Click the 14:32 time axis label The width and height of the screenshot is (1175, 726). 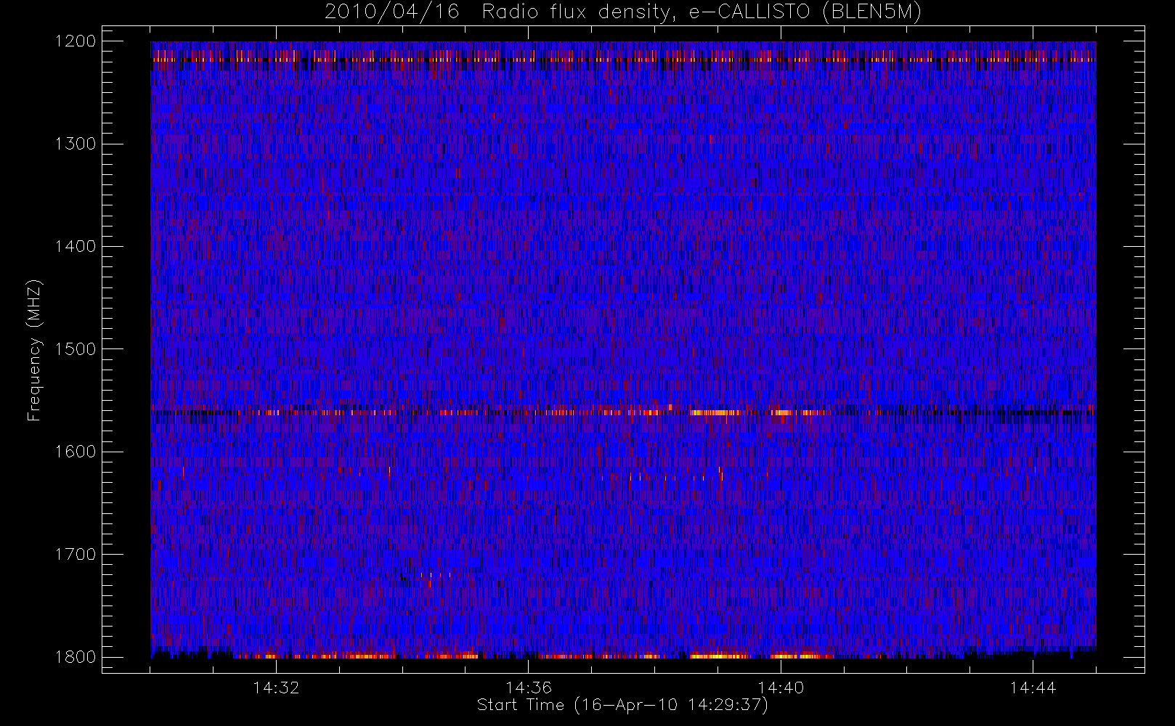pos(276,688)
